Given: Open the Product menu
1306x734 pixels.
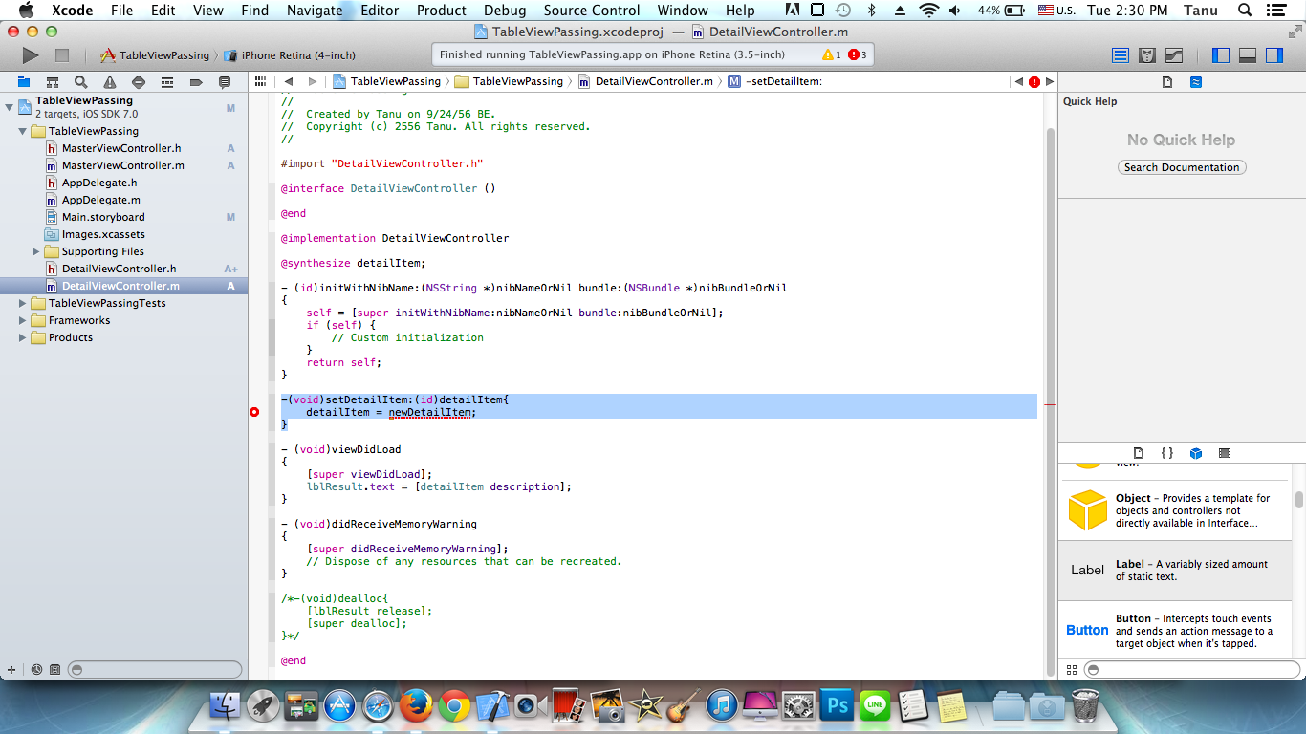Looking at the screenshot, I should pos(442,11).
